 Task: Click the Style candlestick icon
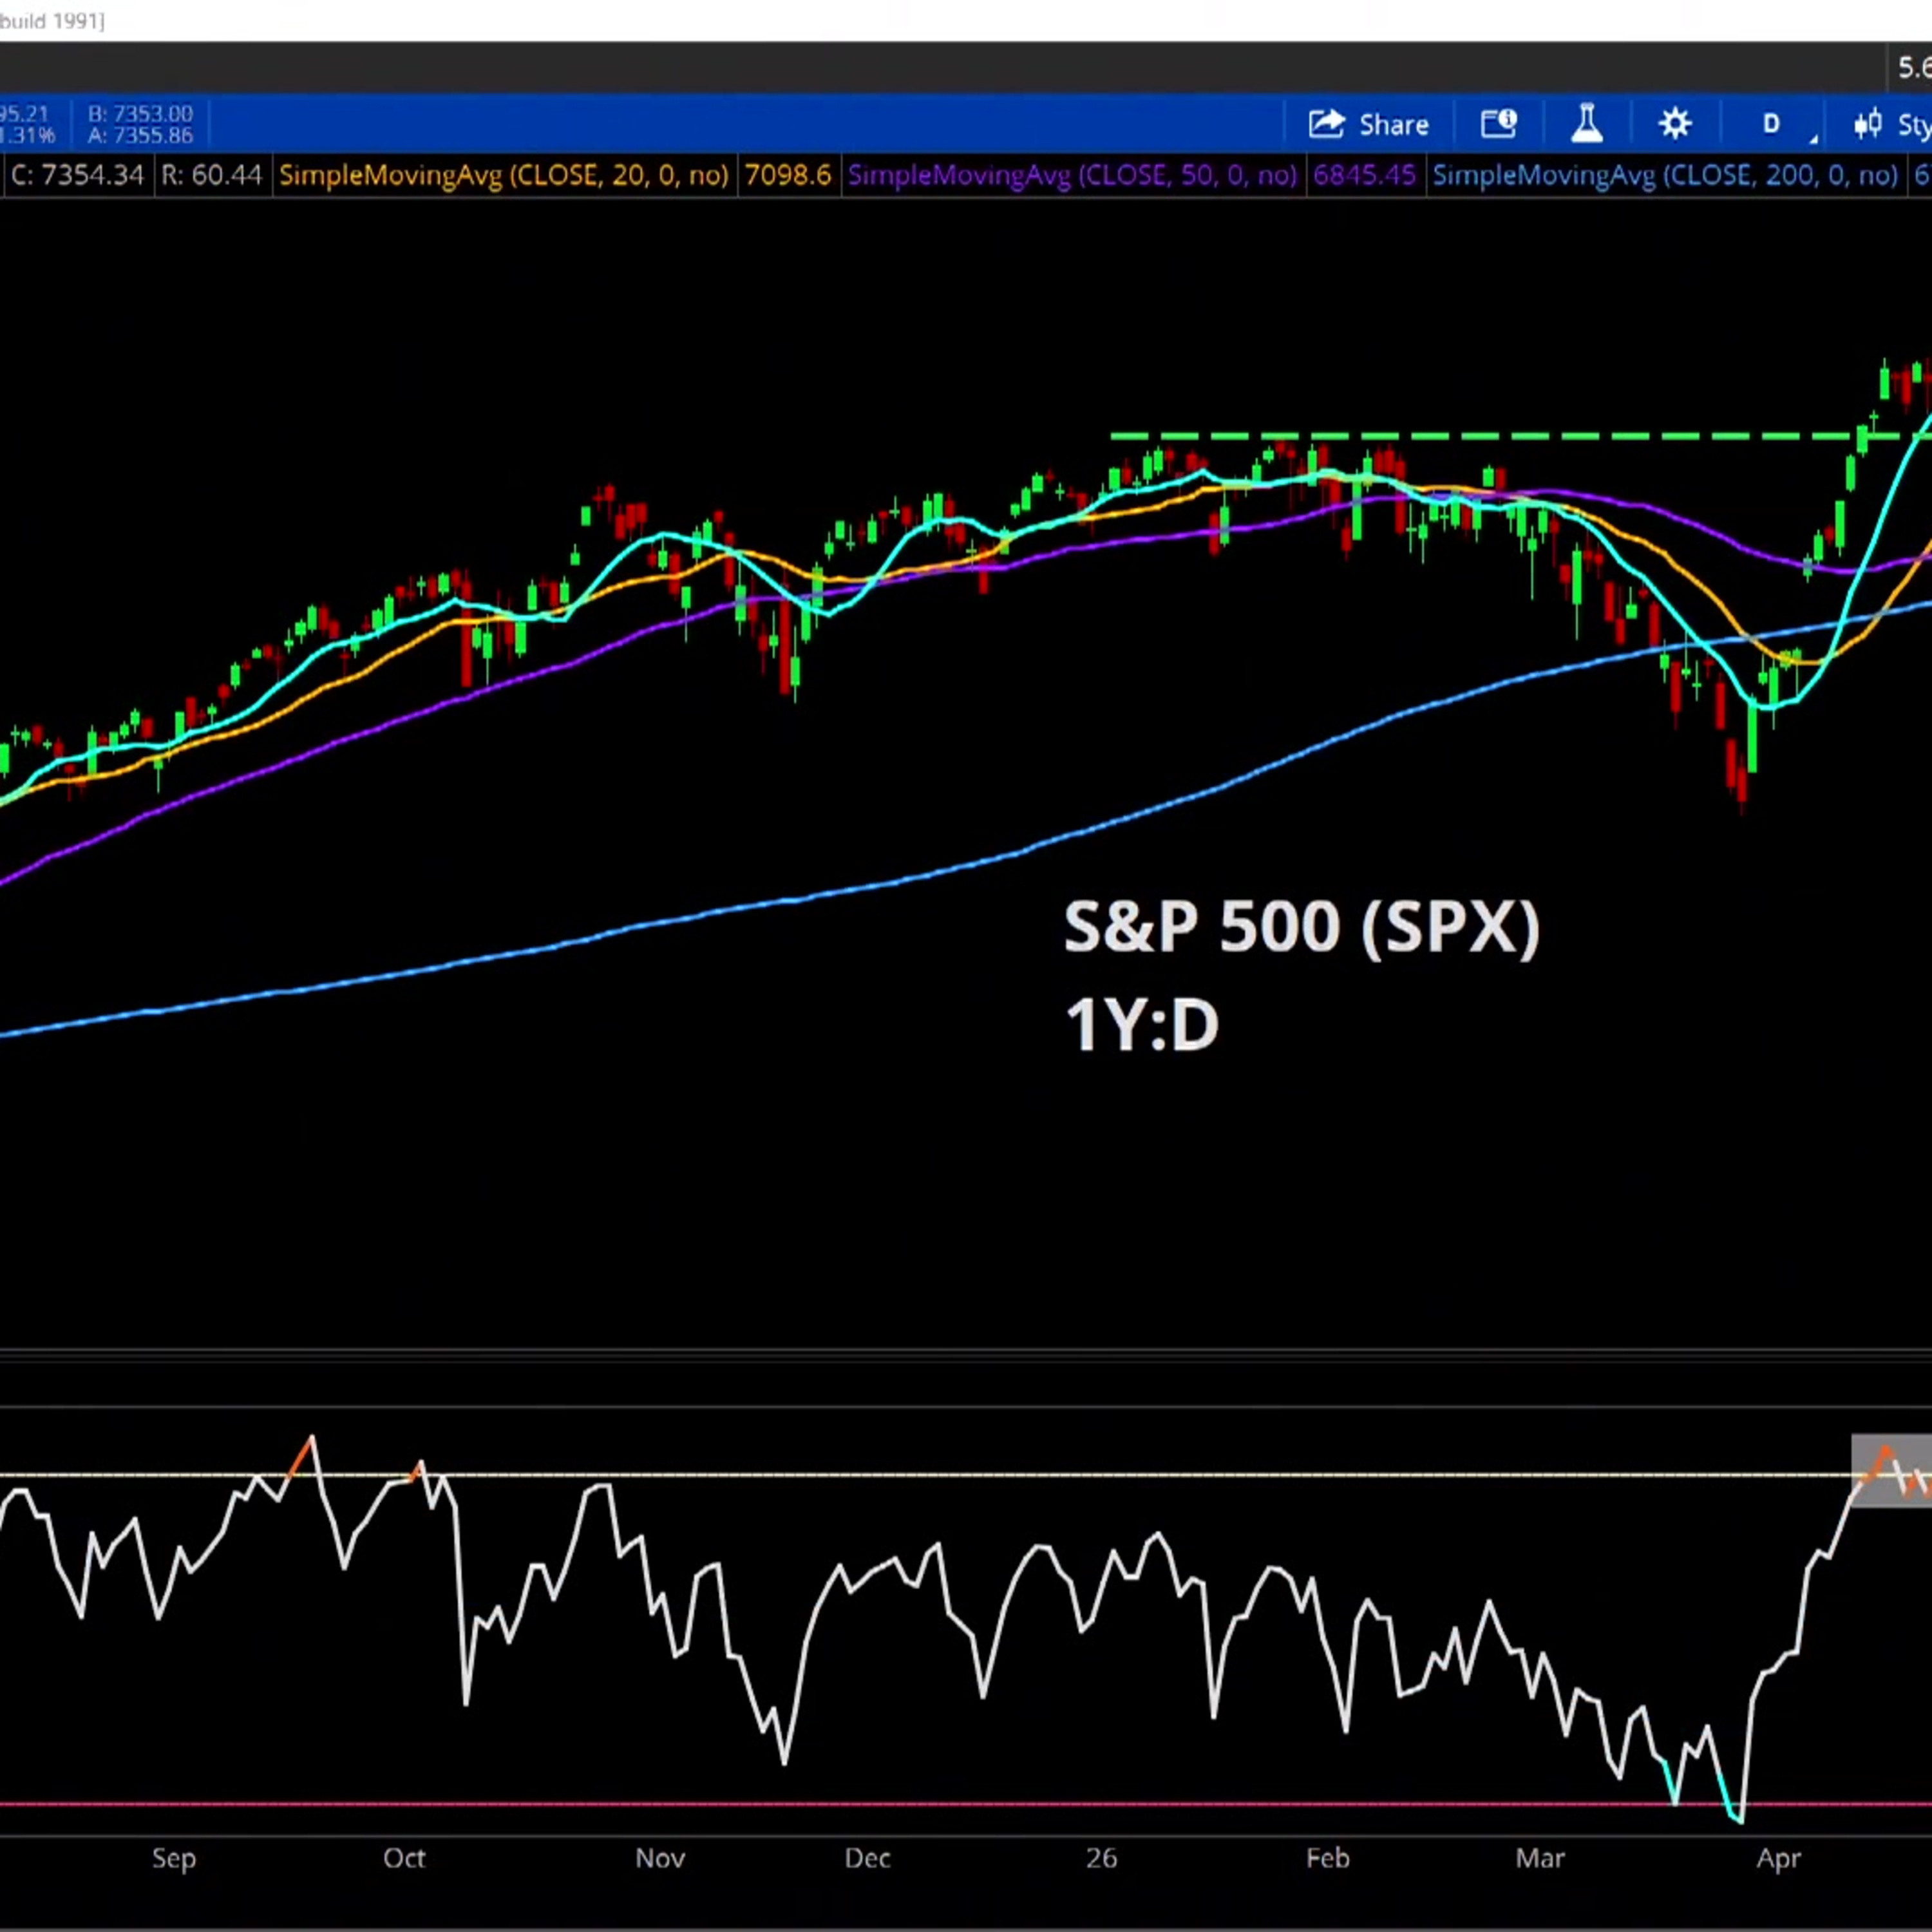[1867, 125]
